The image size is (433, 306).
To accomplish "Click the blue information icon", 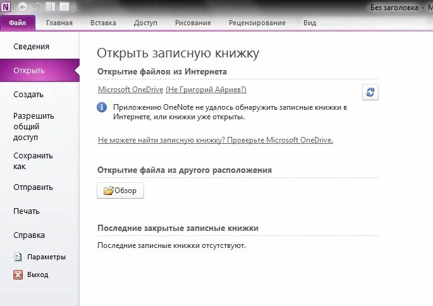I will point(102,107).
